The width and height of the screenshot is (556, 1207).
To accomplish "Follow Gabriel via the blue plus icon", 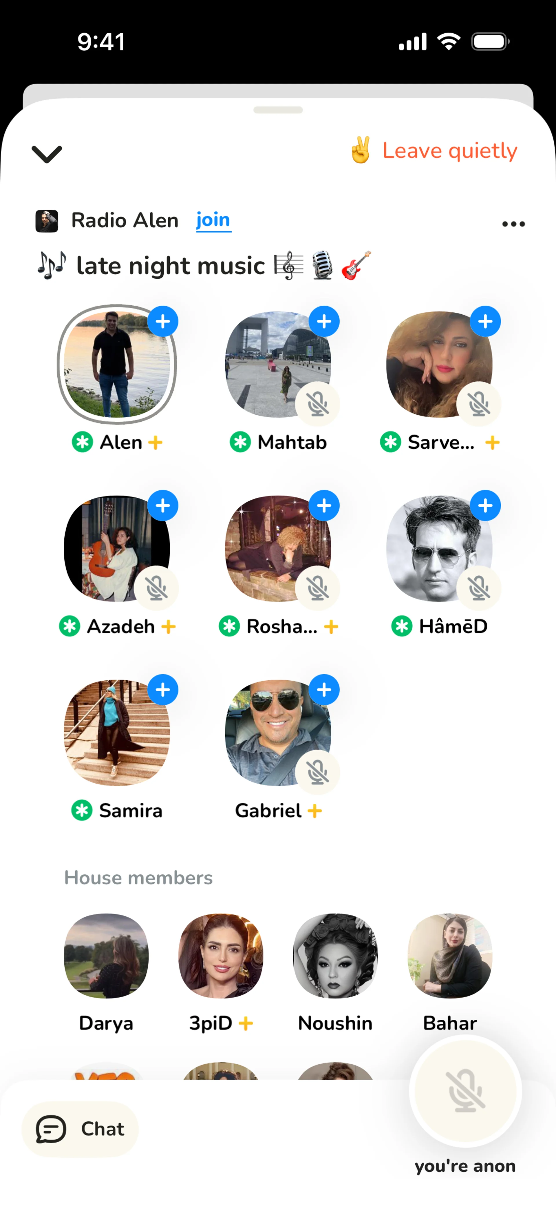I will point(324,690).
